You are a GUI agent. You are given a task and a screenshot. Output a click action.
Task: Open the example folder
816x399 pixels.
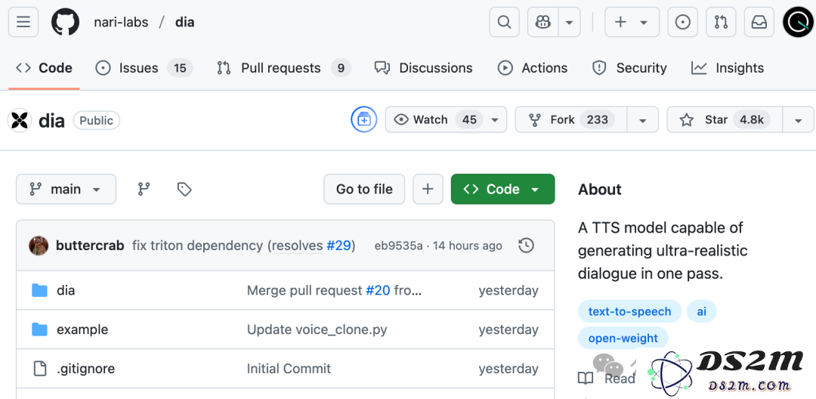(82, 329)
